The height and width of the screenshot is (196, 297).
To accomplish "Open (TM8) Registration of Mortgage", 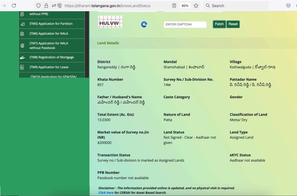I will (52, 57).
